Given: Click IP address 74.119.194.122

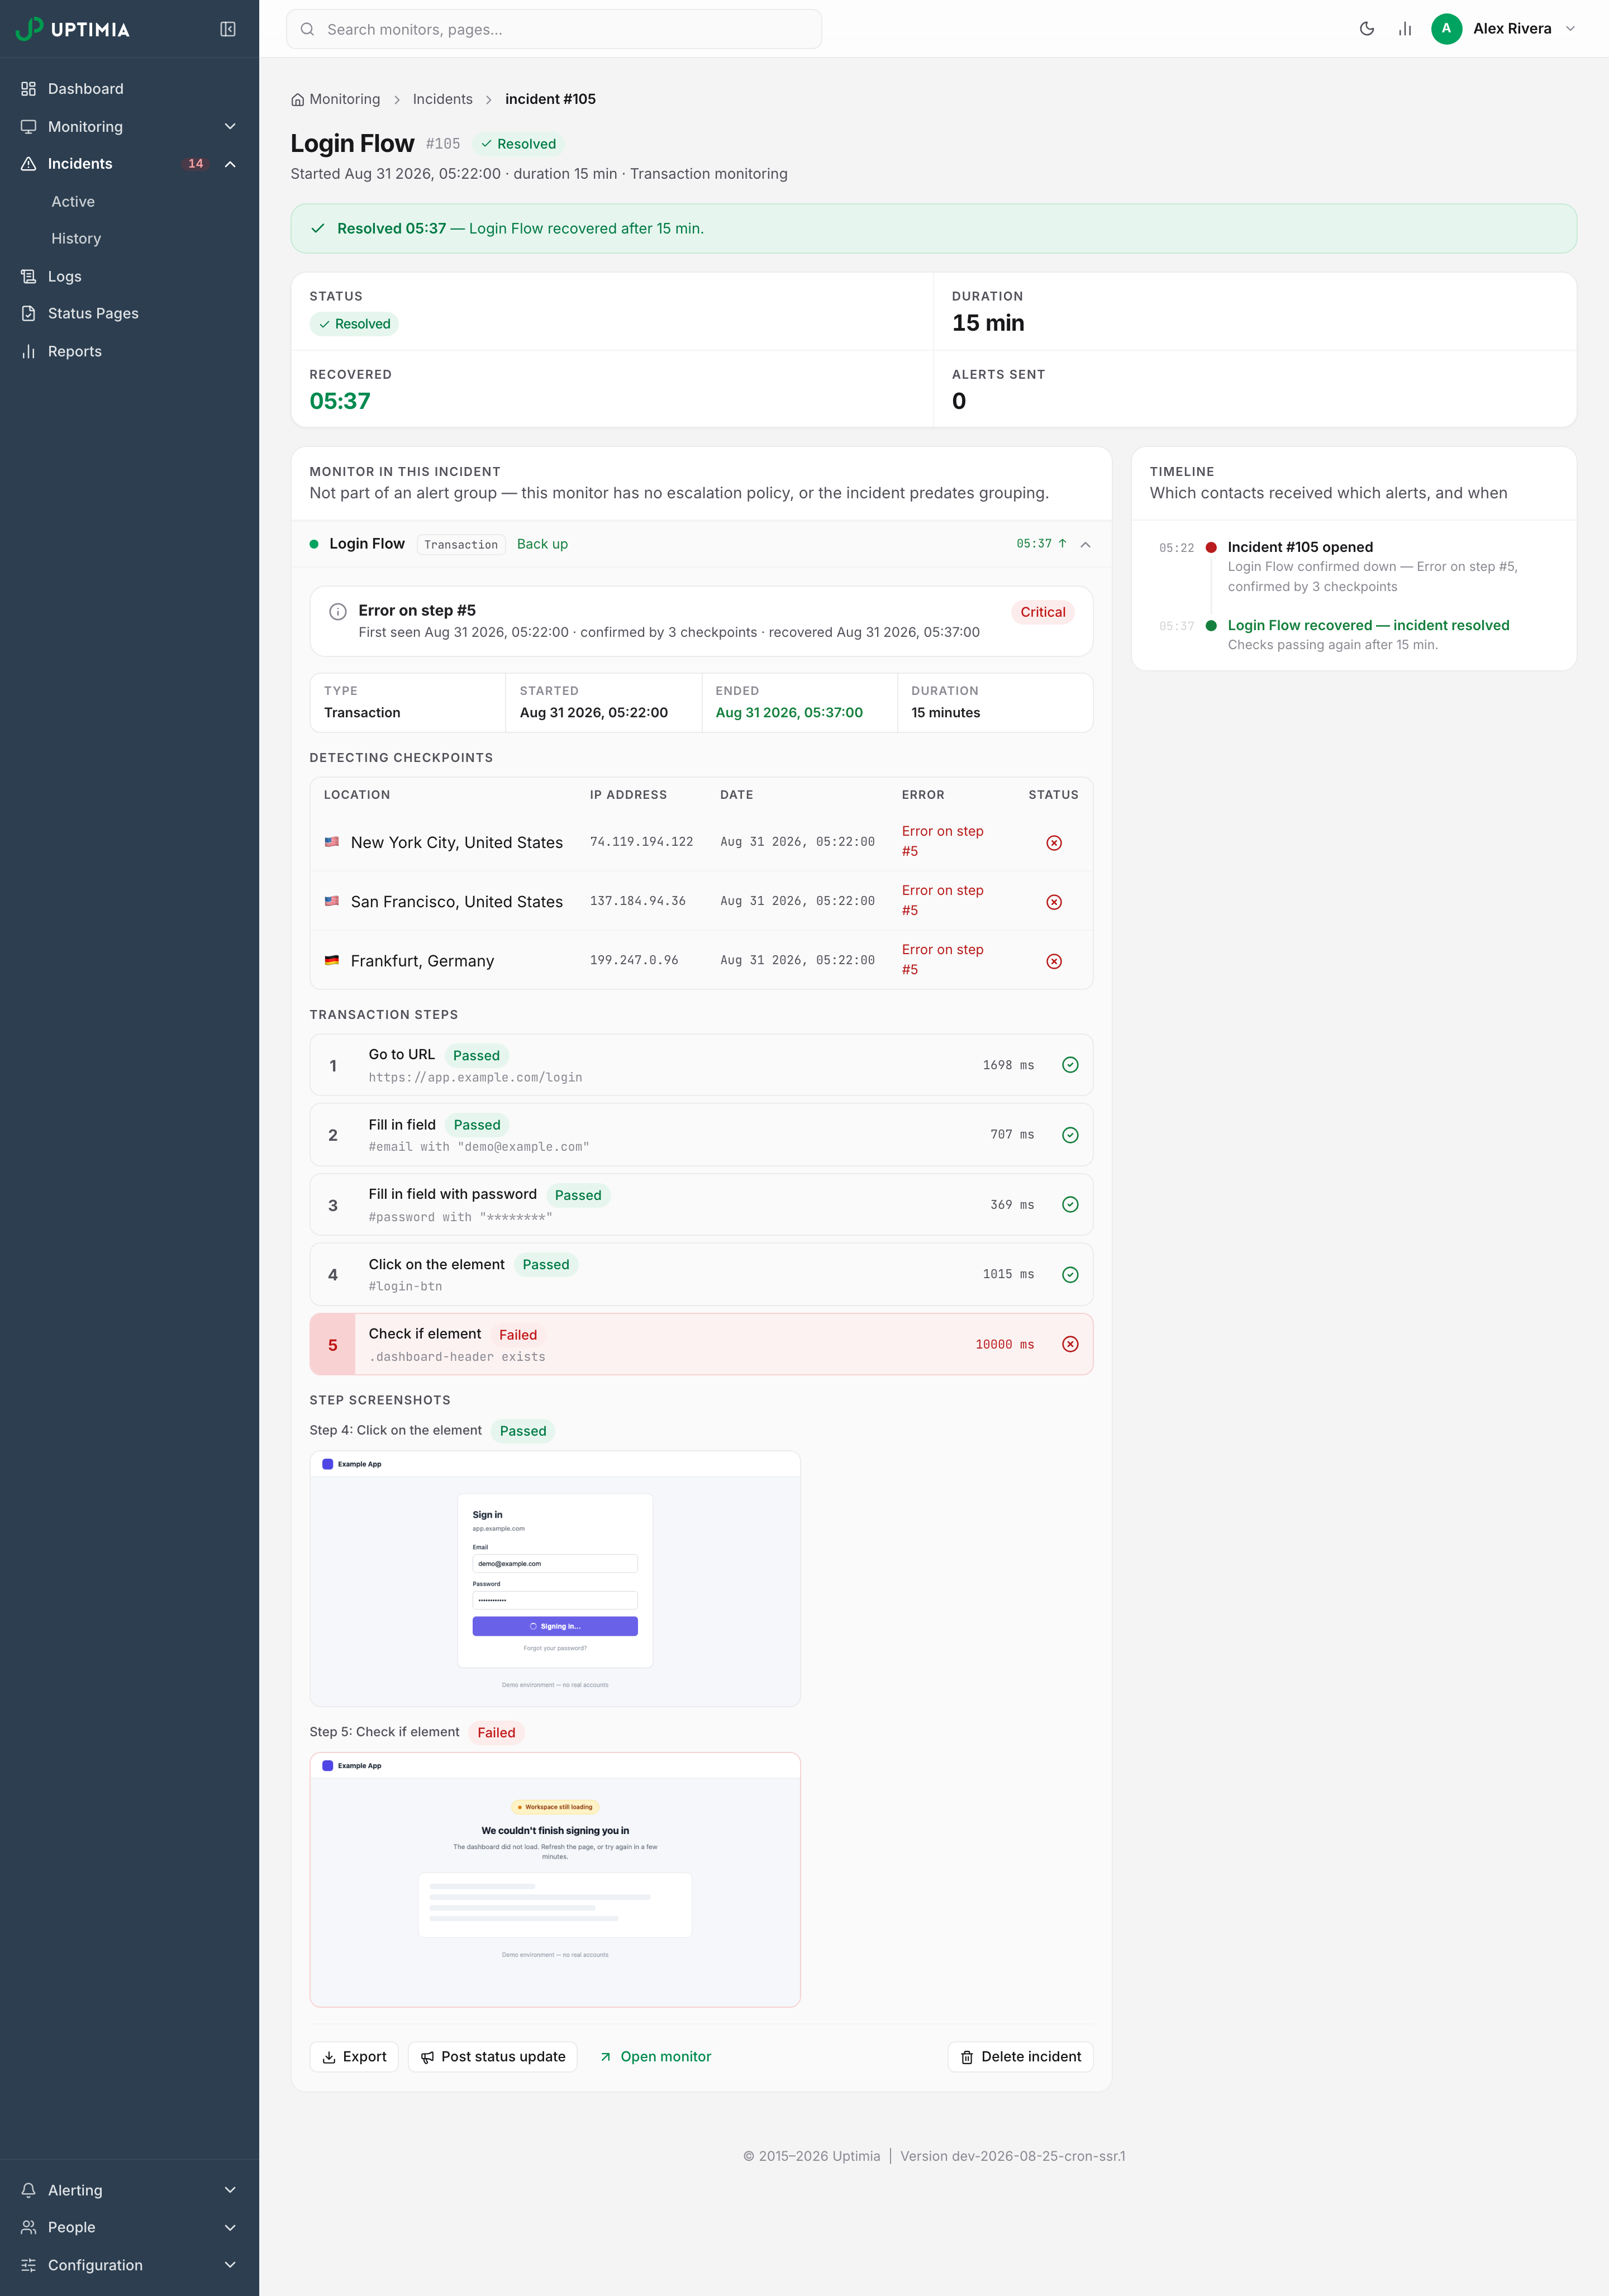Looking at the screenshot, I should 641,842.
